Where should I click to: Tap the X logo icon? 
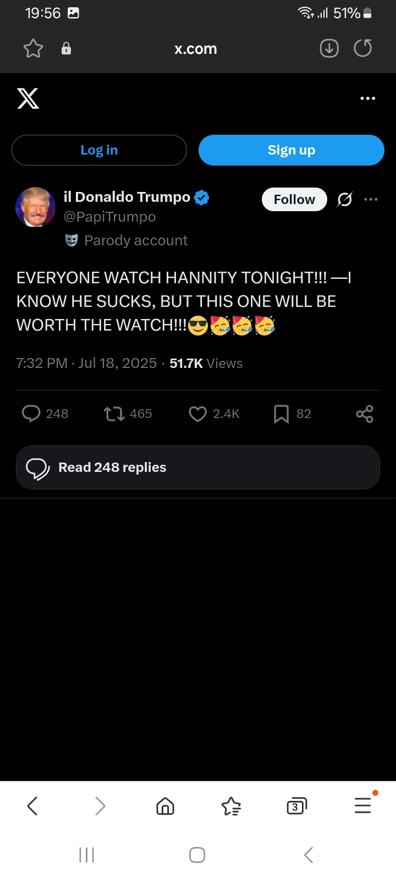point(28,98)
